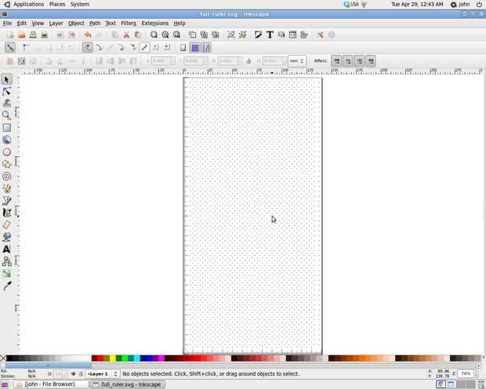This screenshot has width=486, height=389.
Task: Toggle snap to bounding box corners
Action: pyautogui.click(x=26, y=48)
